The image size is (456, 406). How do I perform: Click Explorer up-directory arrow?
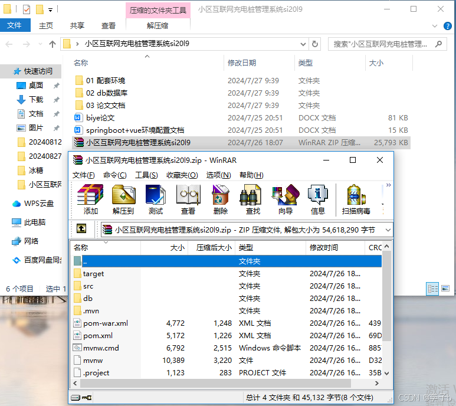click(x=53, y=44)
